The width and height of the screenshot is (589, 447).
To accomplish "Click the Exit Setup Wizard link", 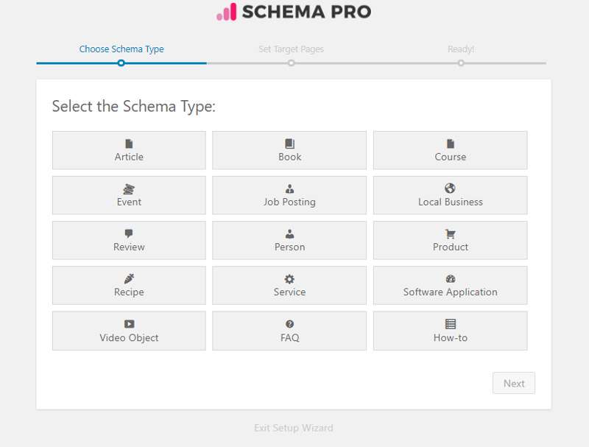I will (x=293, y=428).
